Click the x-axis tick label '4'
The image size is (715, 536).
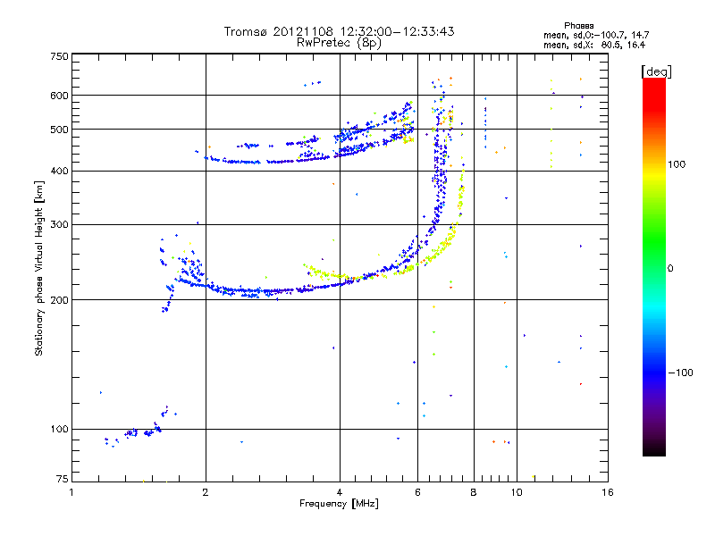(x=340, y=492)
